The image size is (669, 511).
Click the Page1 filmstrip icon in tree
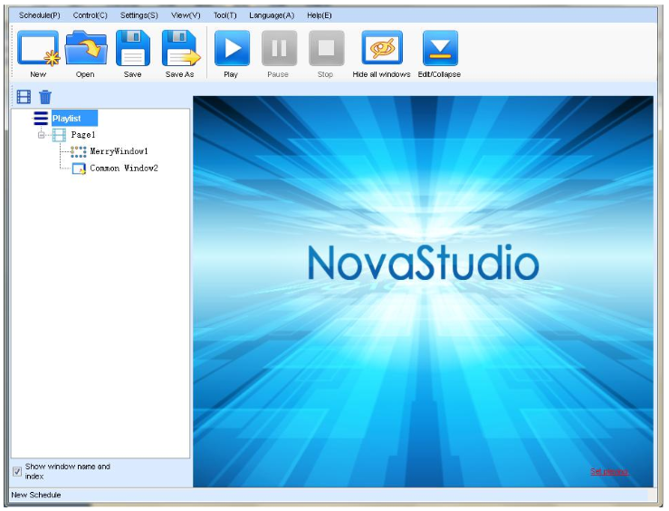pos(59,135)
